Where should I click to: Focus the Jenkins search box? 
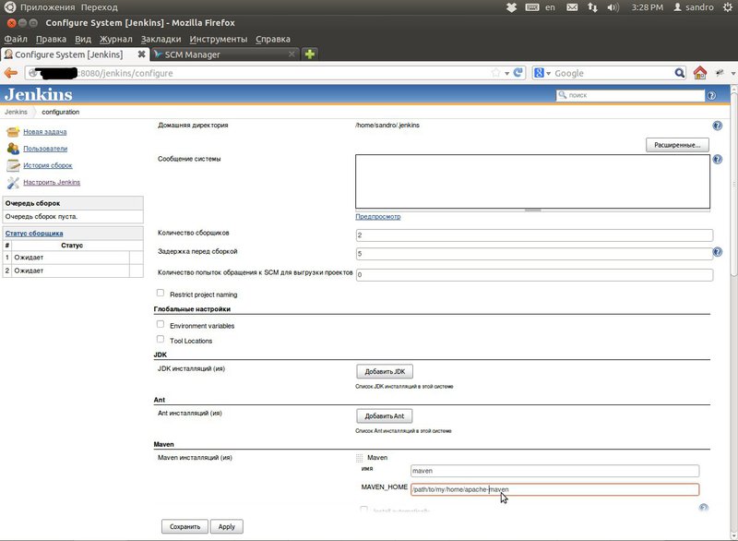(x=630, y=95)
